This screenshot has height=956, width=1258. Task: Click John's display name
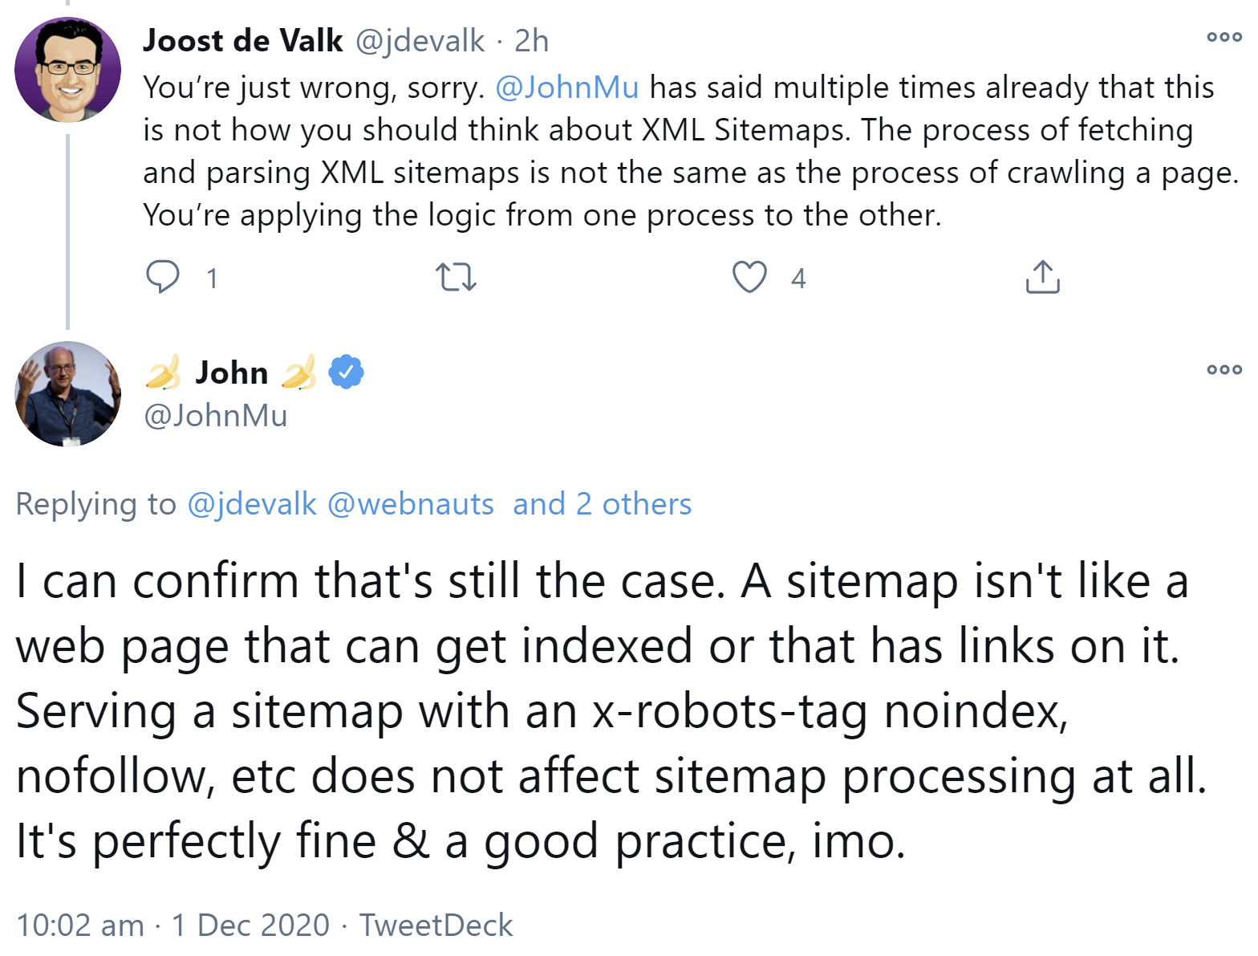point(232,372)
